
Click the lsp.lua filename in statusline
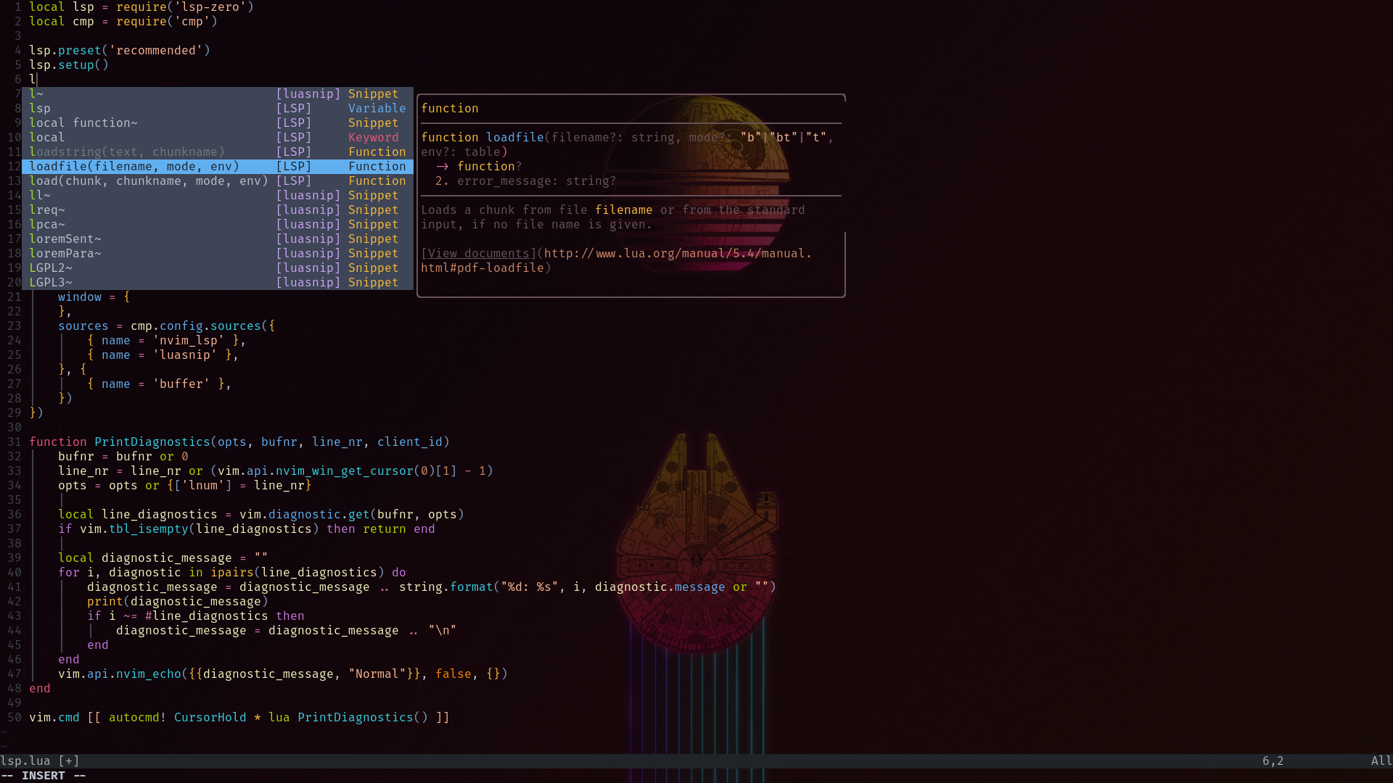25,761
